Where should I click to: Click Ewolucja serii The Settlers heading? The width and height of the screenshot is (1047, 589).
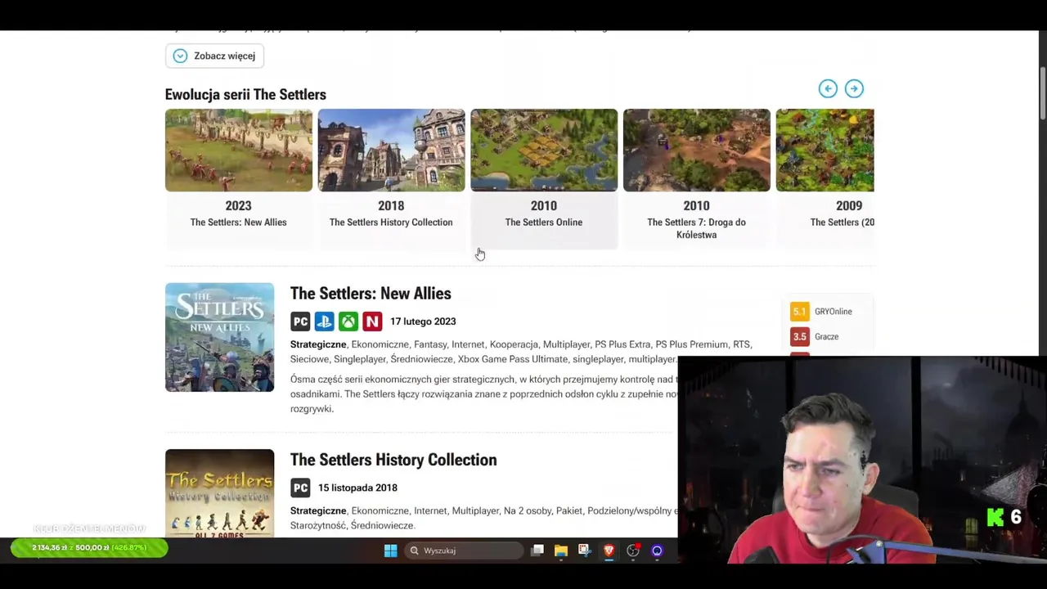coord(245,95)
